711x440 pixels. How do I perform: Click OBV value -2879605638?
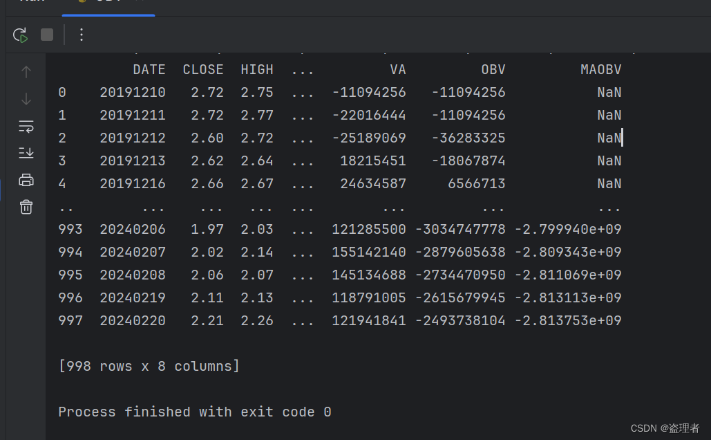tap(460, 252)
